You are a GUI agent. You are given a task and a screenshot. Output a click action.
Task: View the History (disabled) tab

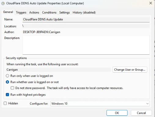[84, 13]
